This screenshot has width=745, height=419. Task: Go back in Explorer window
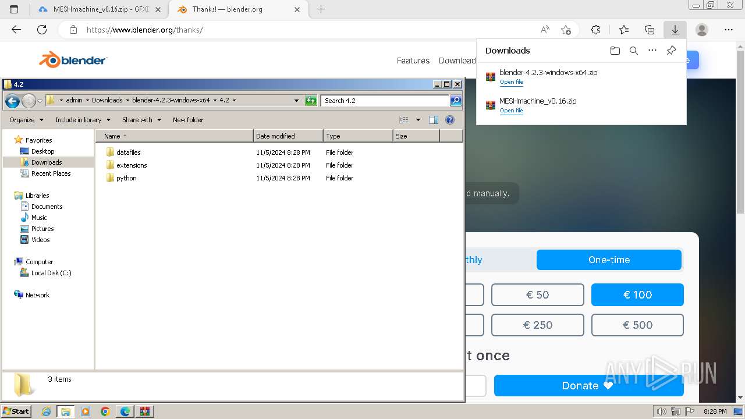[12, 101]
